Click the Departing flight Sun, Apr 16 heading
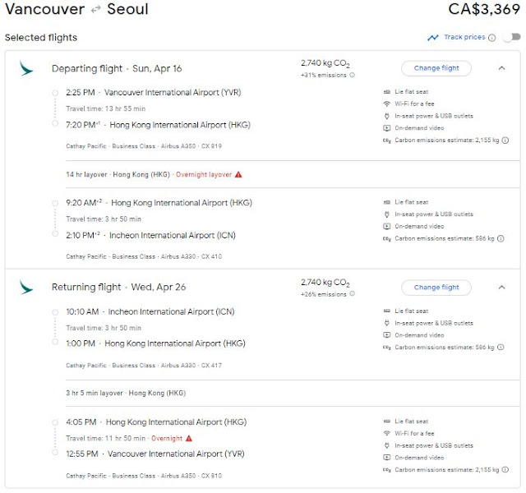 [117, 69]
